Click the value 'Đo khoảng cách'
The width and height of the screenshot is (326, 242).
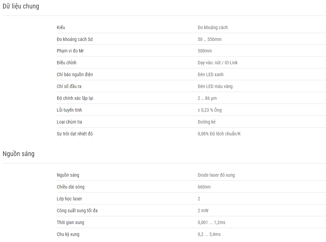[x=213, y=27]
